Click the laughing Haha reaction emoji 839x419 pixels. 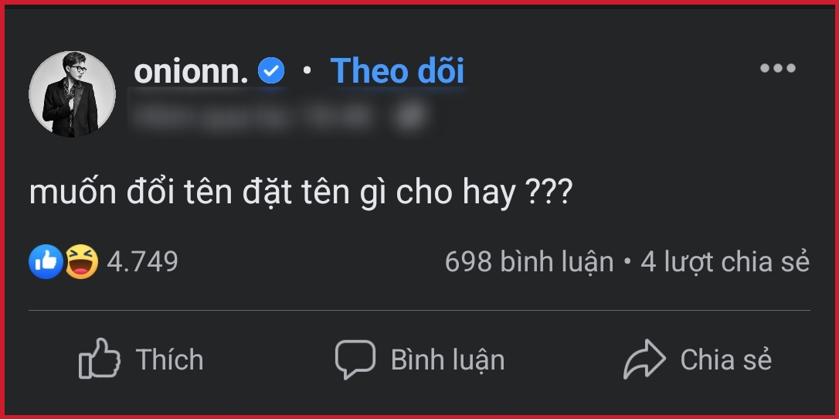point(81,261)
